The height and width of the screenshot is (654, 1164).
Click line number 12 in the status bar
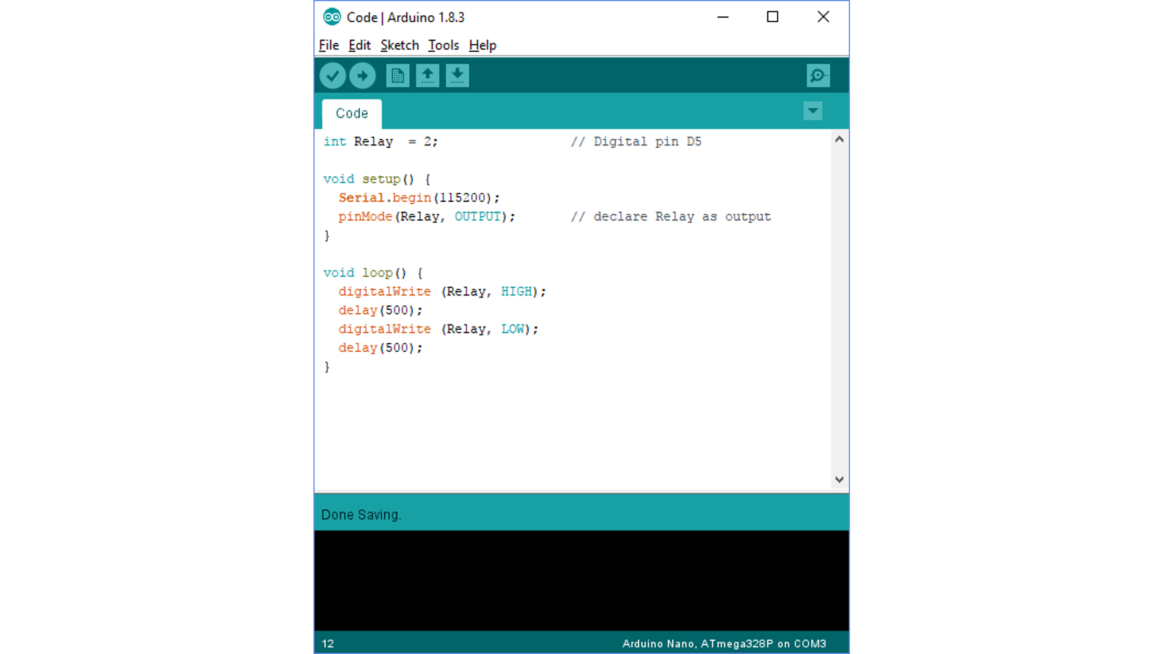(x=327, y=644)
